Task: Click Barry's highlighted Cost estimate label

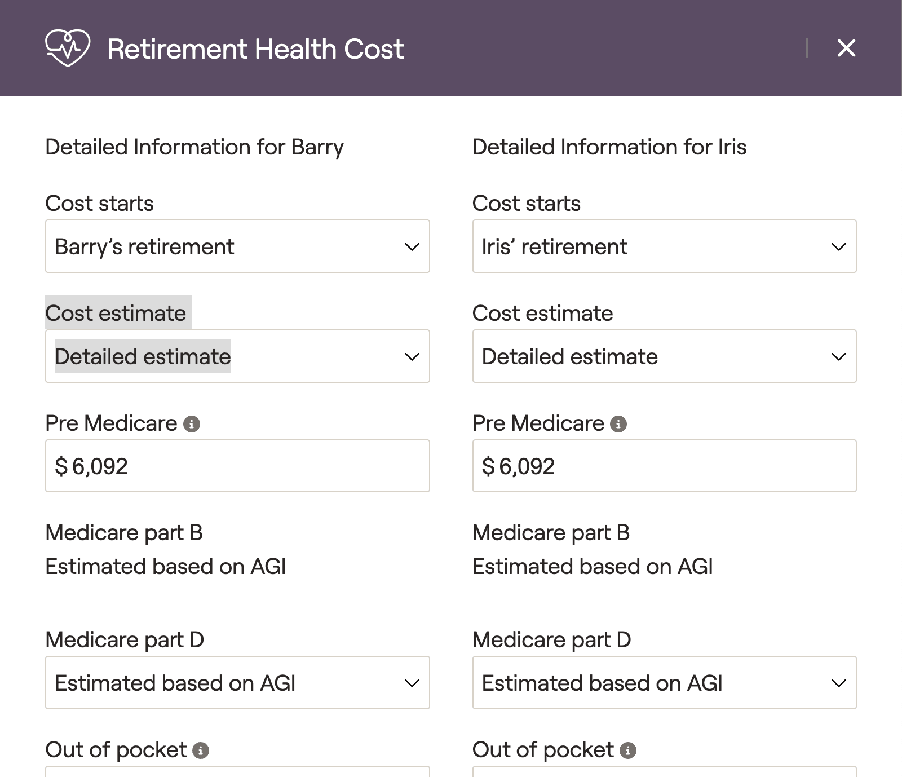Action: tap(116, 313)
